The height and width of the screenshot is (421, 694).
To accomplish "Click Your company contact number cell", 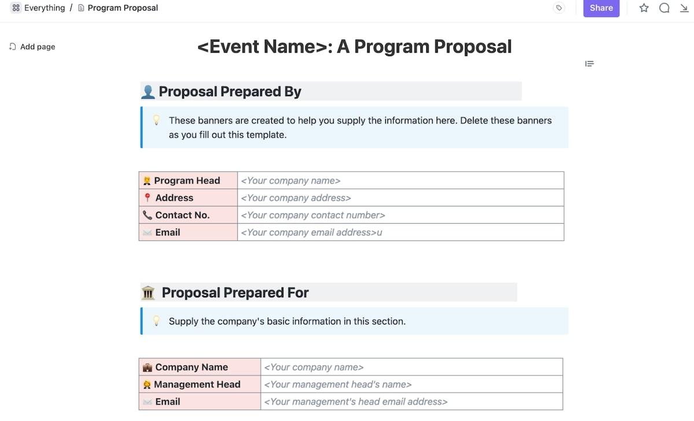I will 400,215.
